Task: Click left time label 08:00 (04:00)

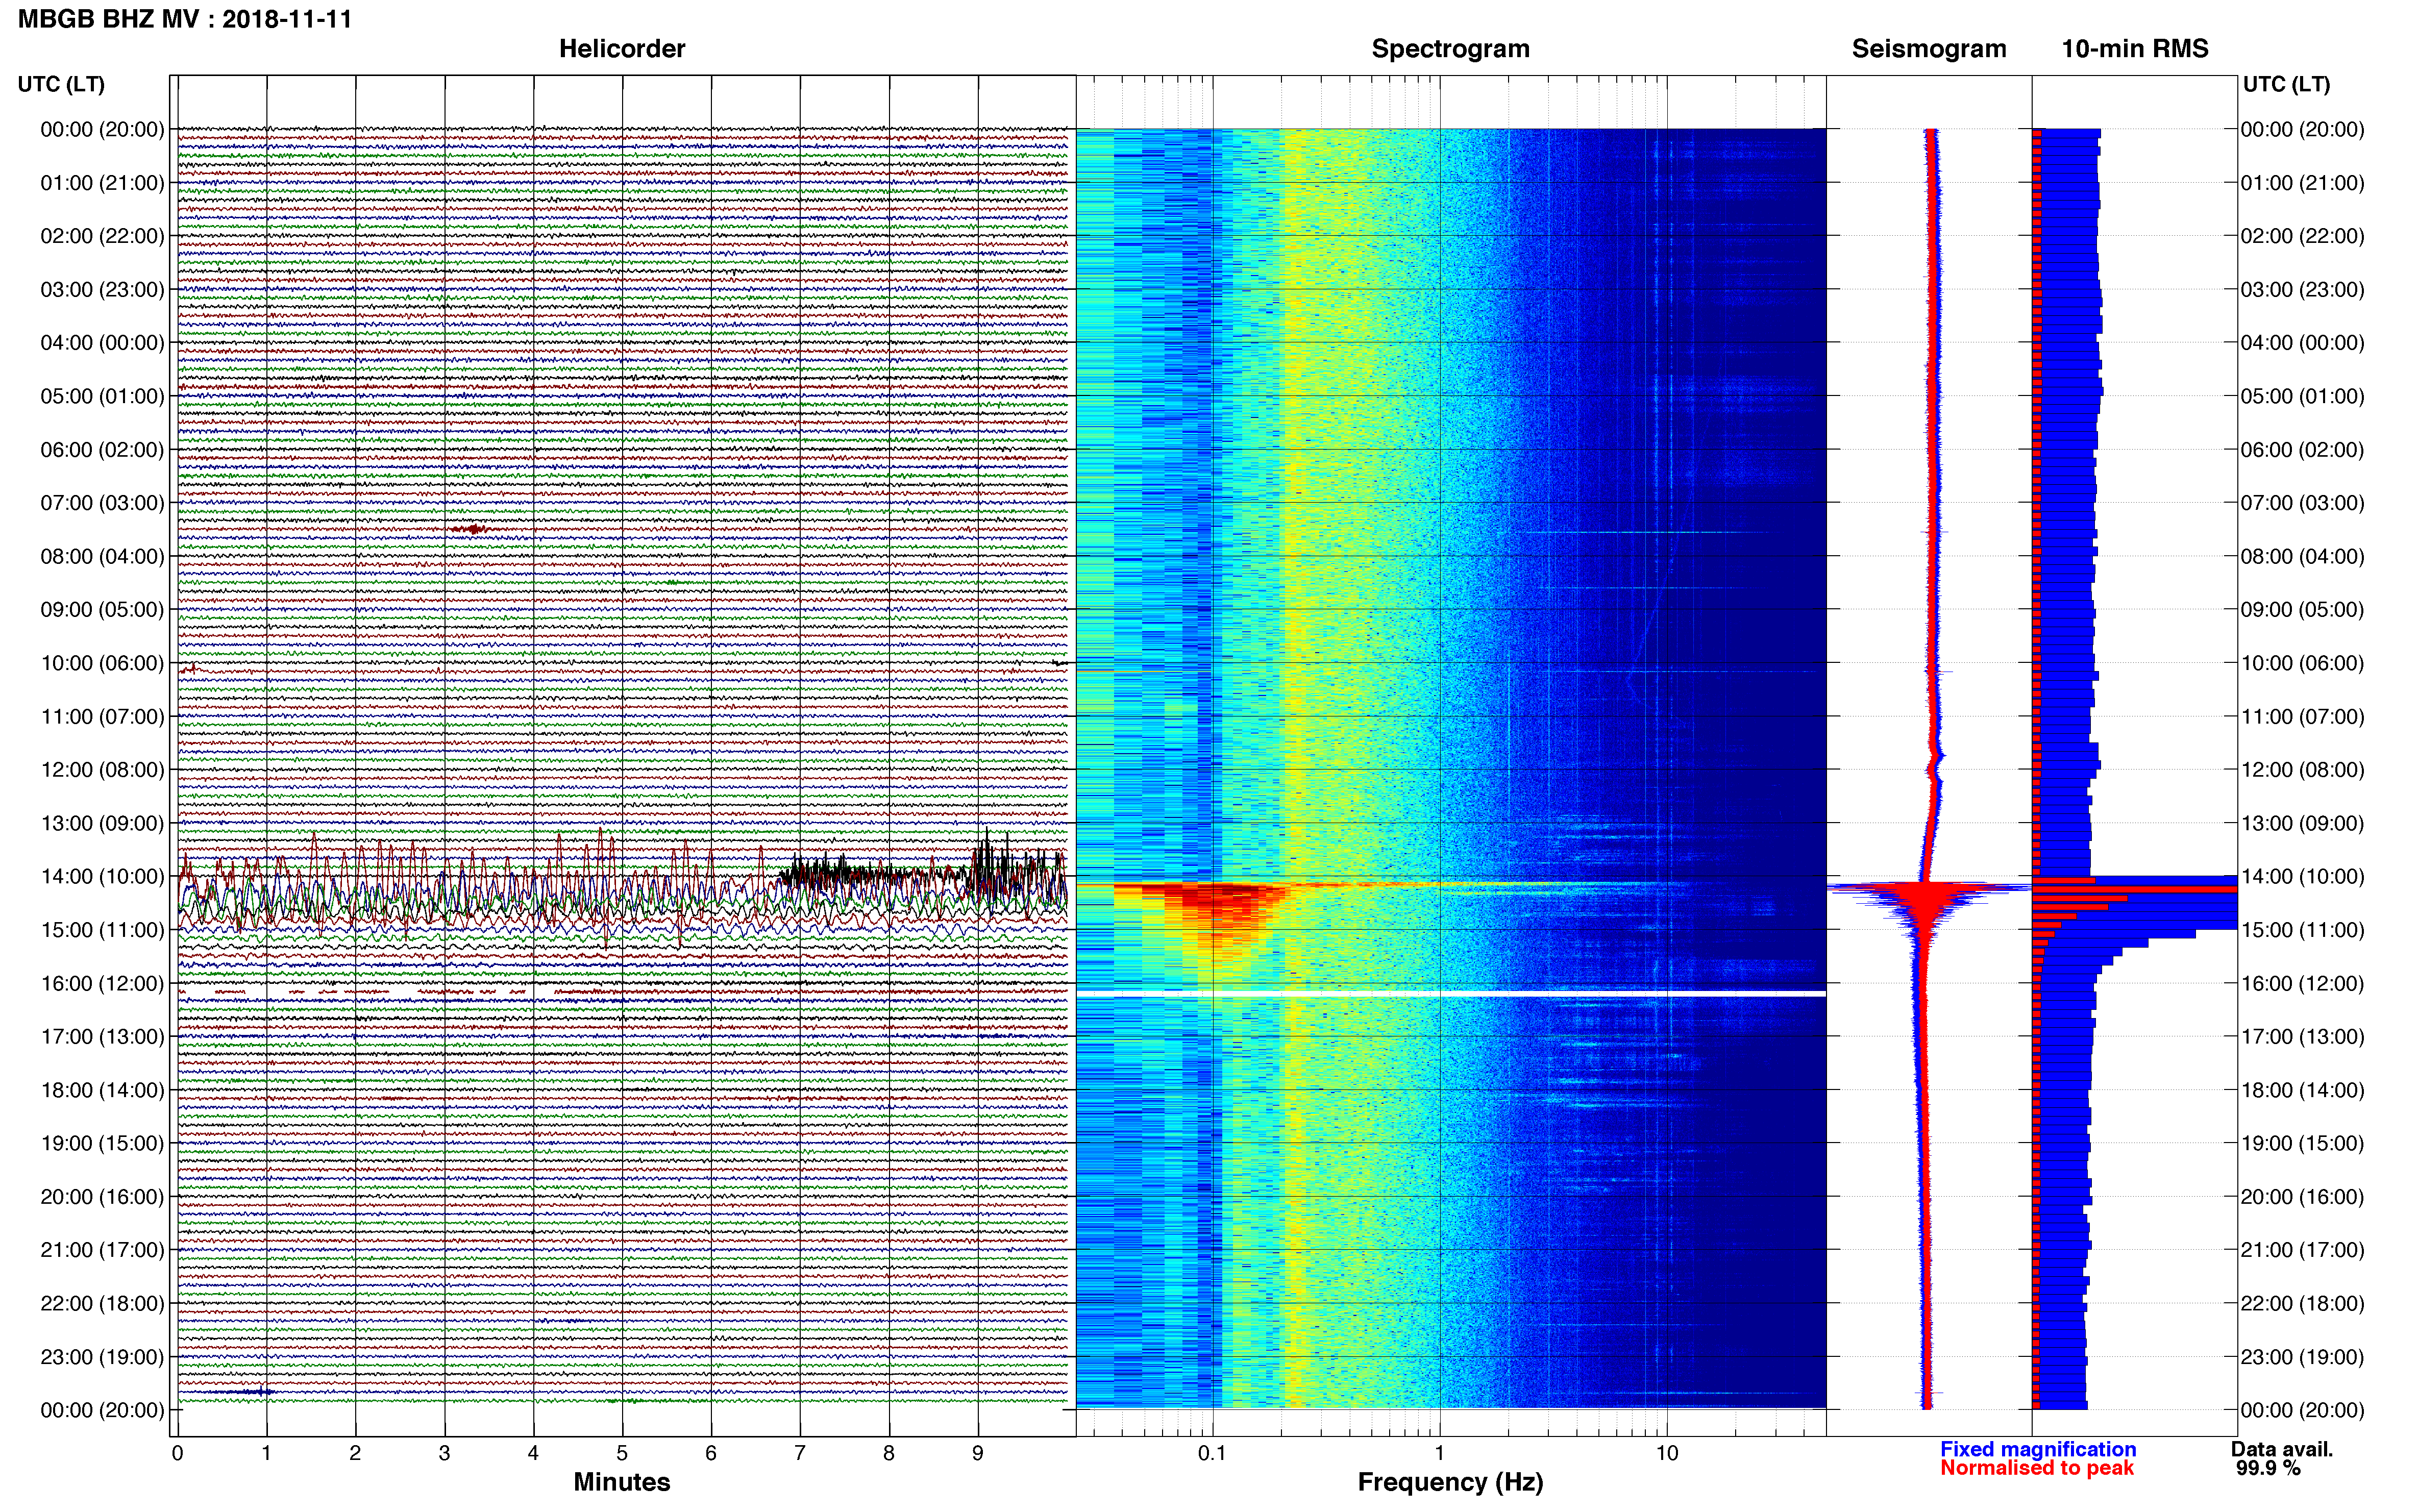Action: [x=102, y=556]
